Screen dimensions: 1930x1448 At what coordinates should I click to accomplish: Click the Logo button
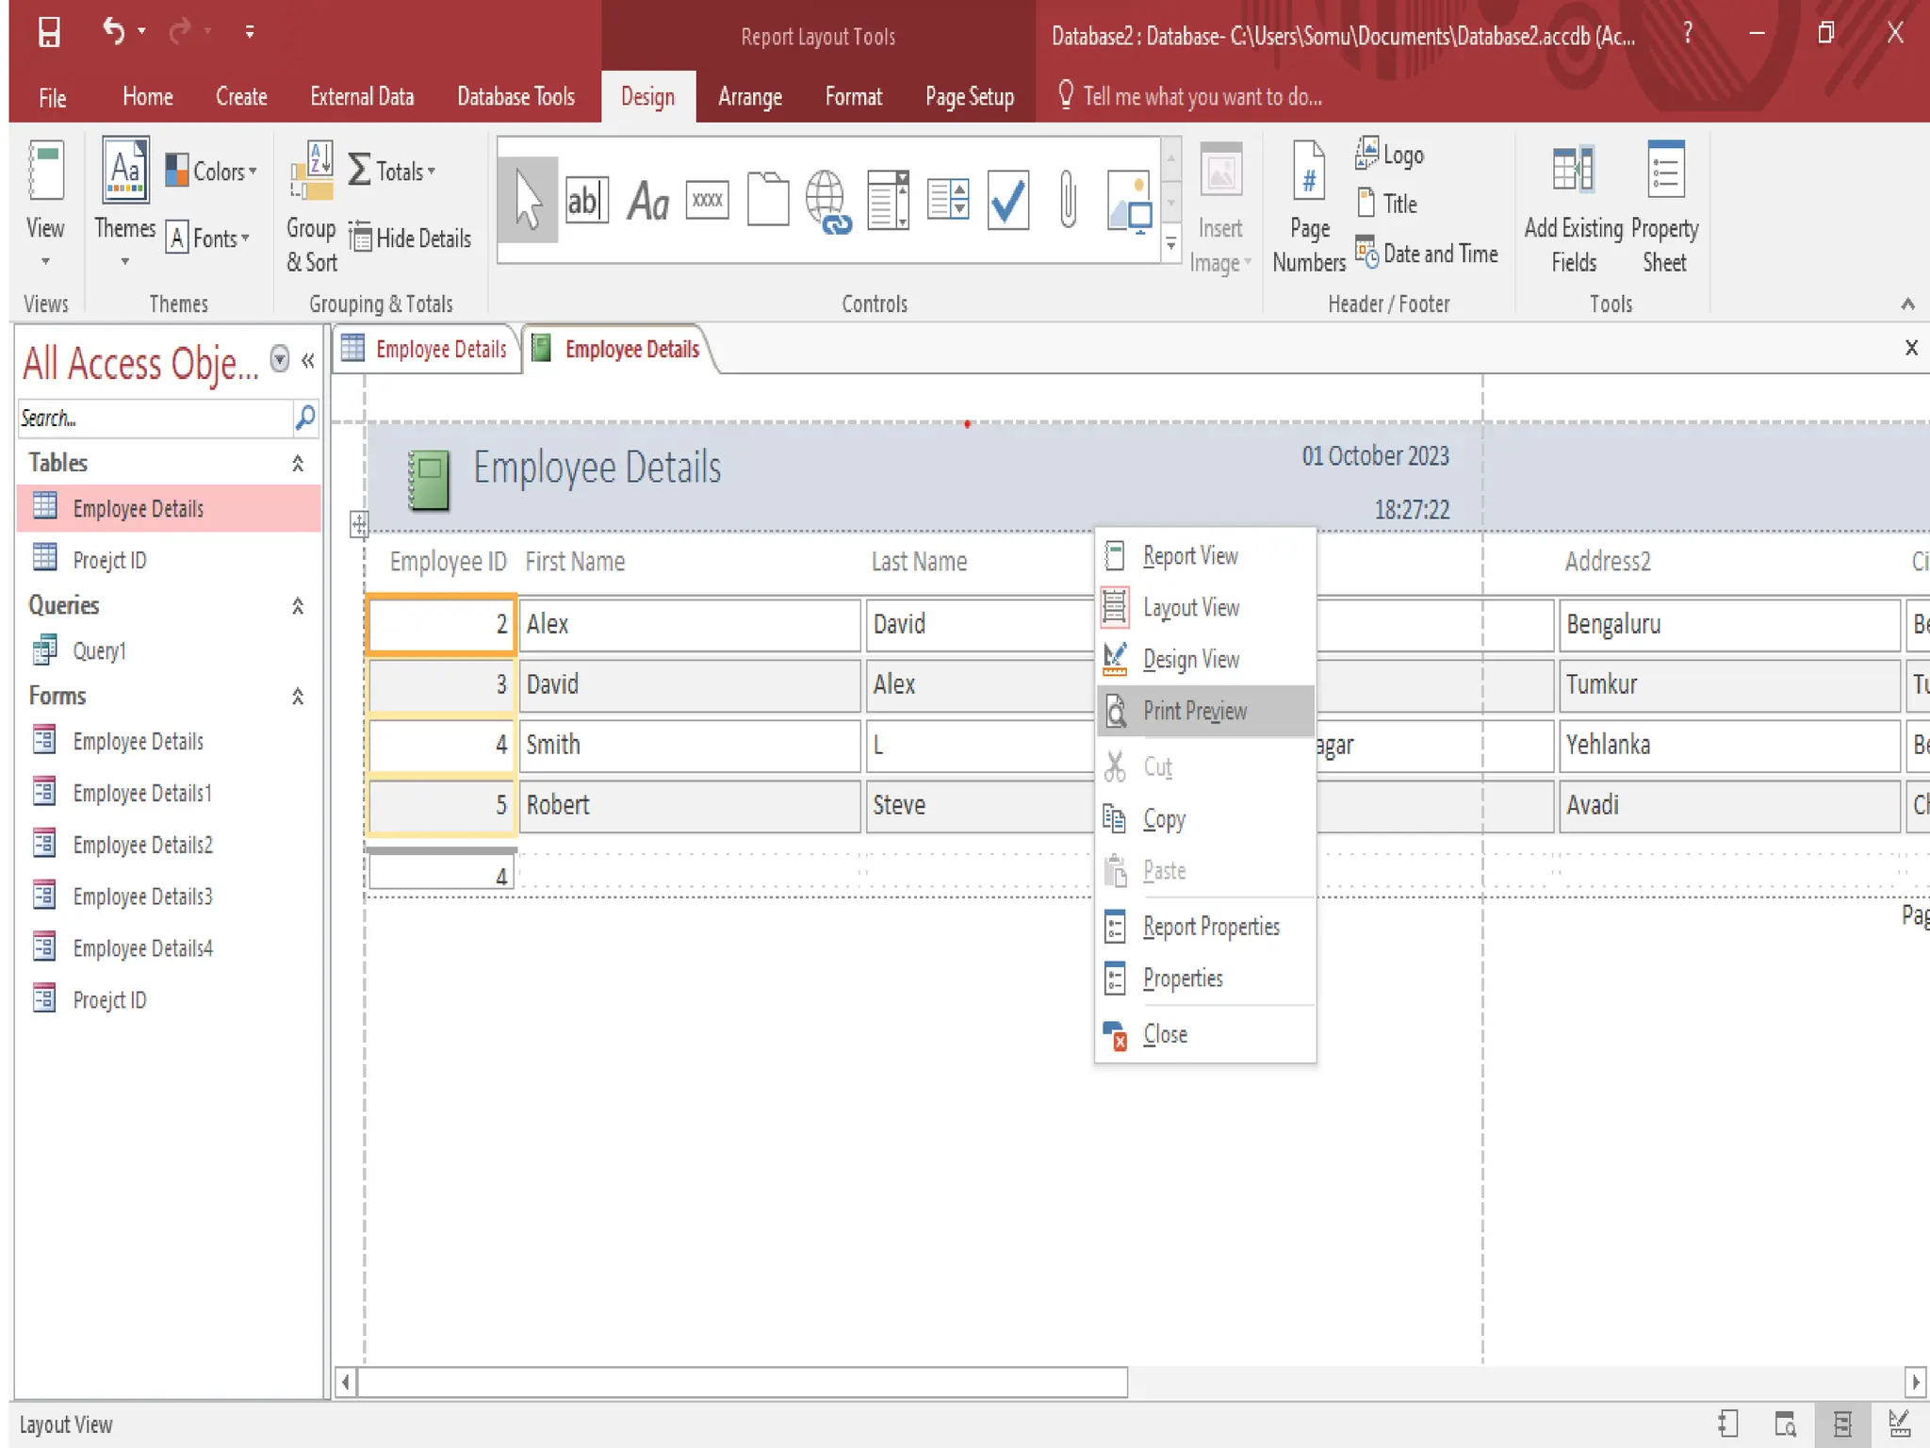pyautogui.click(x=1389, y=155)
